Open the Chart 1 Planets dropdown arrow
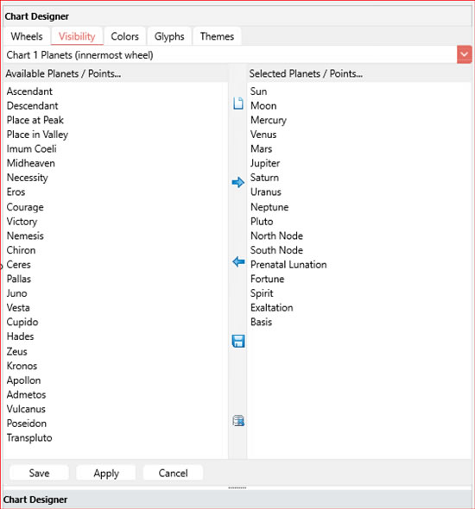This screenshot has height=509, width=475. pyautogui.click(x=464, y=55)
